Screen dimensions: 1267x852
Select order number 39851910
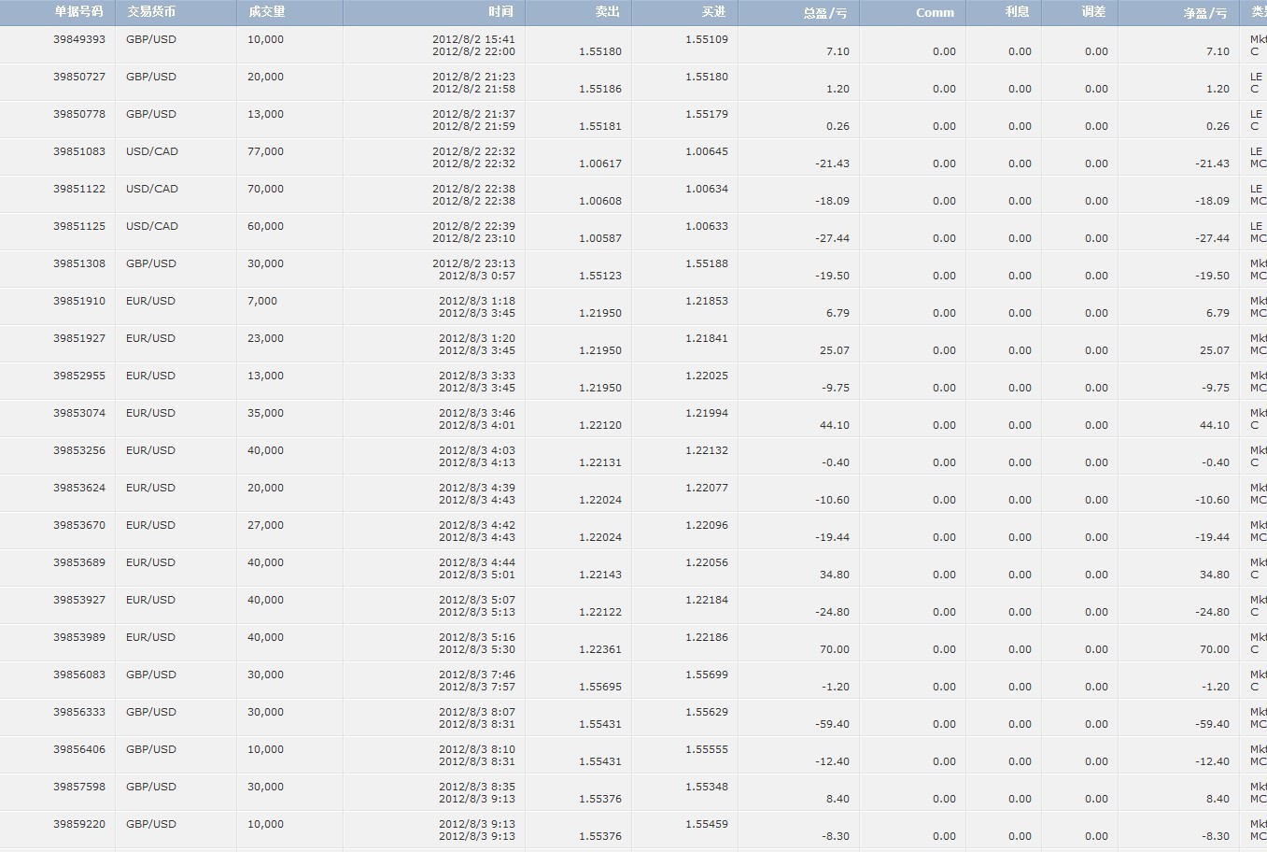pyautogui.click(x=79, y=301)
